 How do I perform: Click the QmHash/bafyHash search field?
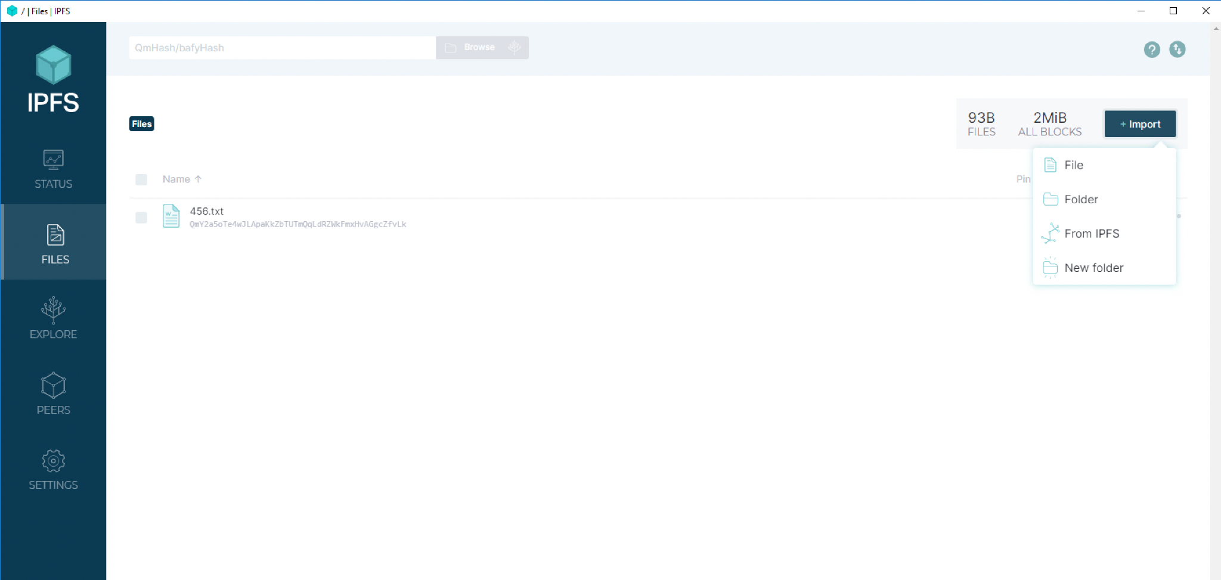click(x=281, y=48)
